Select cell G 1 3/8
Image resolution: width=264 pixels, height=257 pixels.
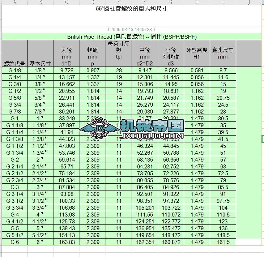click(15, 139)
